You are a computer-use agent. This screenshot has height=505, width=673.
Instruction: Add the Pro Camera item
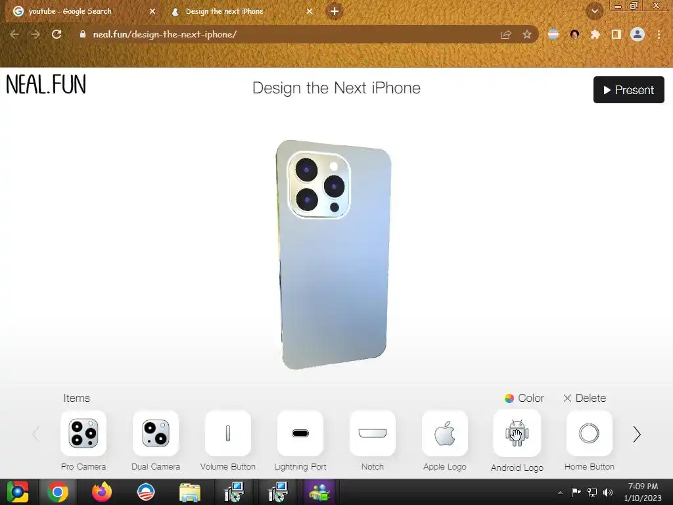click(x=83, y=433)
